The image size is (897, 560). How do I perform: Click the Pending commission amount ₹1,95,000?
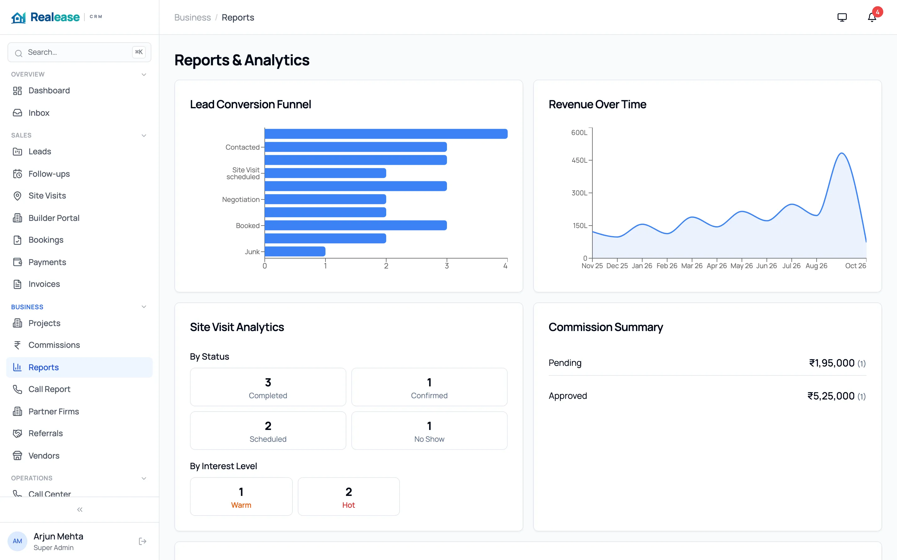point(832,363)
